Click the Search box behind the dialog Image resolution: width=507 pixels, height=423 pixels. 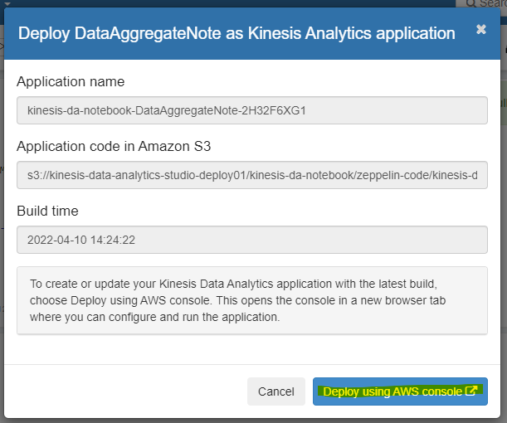(492, 3)
